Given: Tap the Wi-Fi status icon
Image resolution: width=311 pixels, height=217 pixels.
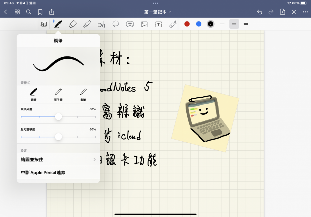Looking at the screenshot, I should (x=289, y=3).
